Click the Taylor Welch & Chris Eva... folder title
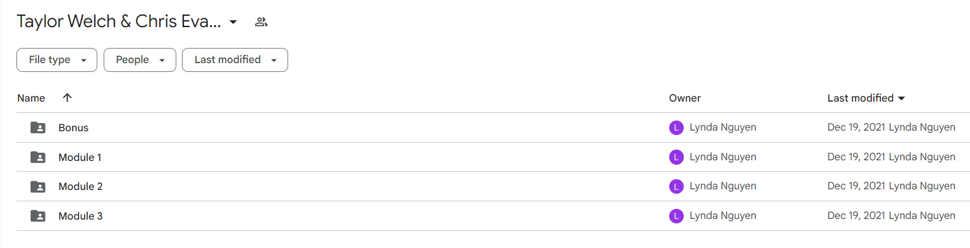 pyautogui.click(x=119, y=21)
